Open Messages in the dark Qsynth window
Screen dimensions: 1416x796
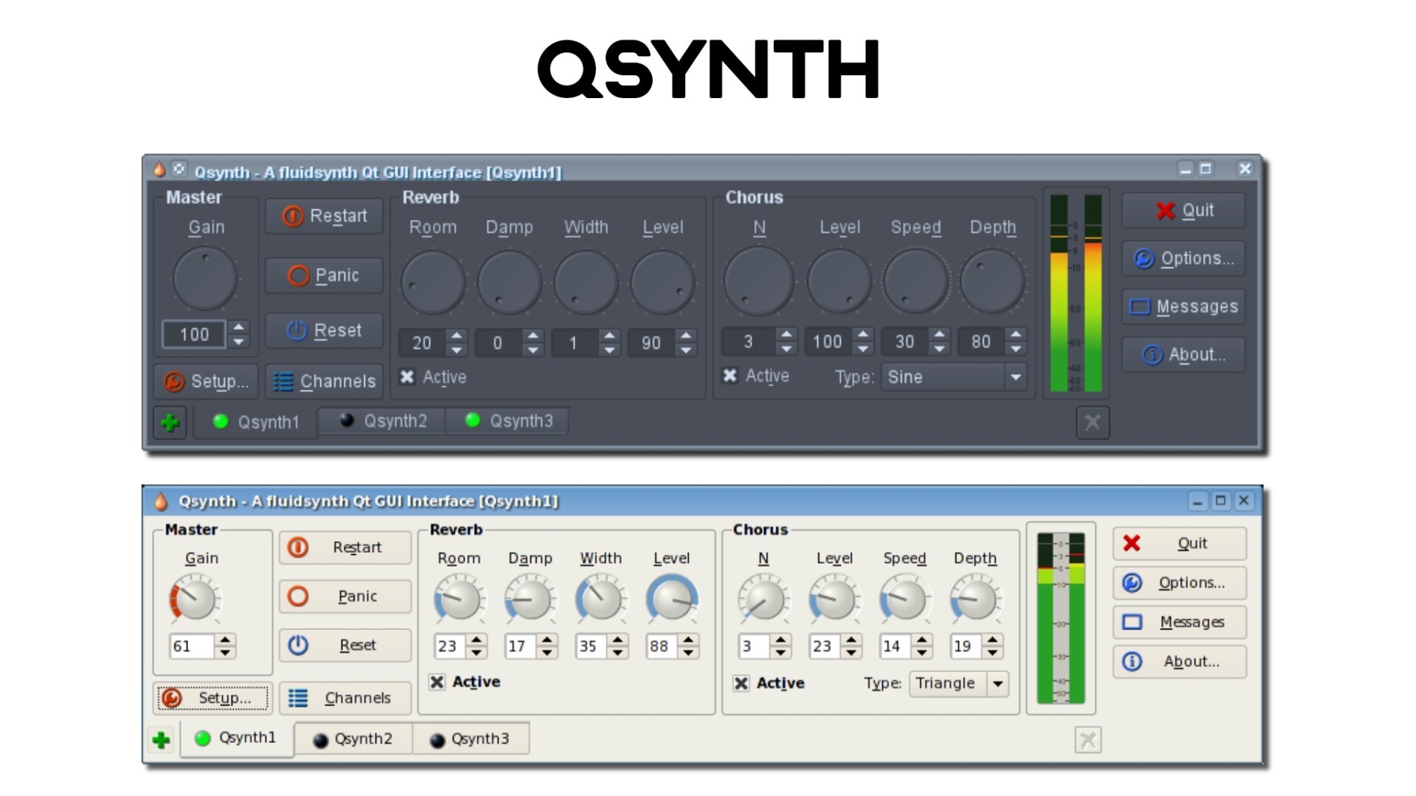[x=1184, y=307]
